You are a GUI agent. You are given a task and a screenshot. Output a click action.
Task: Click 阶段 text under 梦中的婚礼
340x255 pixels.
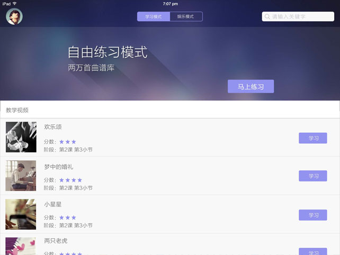click(x=68, y=188)
